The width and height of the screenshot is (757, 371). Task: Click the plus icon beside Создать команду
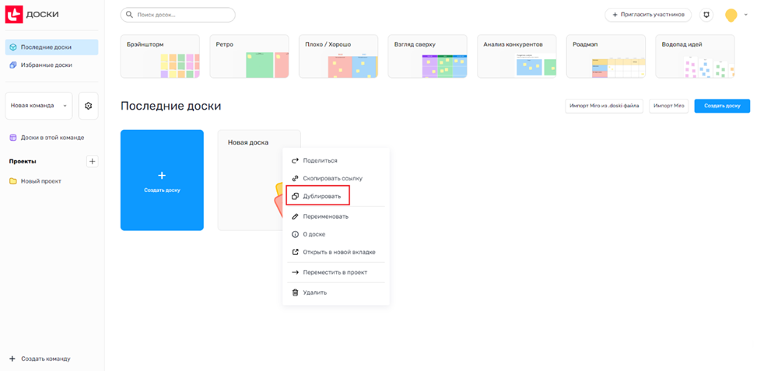[x=12, y=359]
